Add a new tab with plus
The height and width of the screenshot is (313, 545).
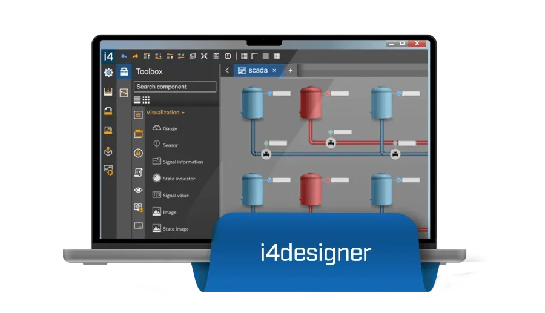[291, 70]
